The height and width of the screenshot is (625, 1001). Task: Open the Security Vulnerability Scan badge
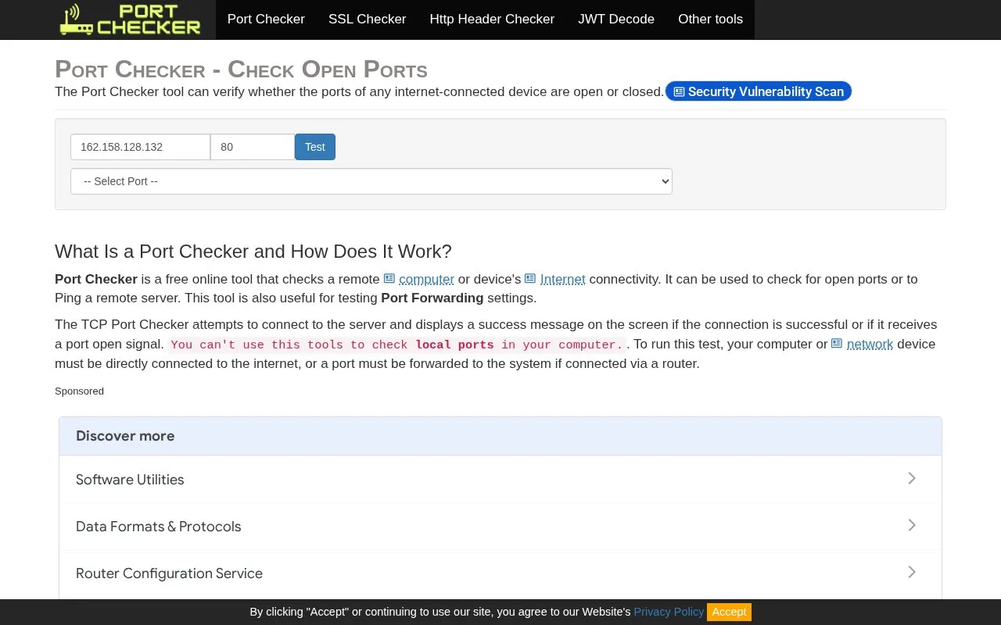click(x=759, y=91)
